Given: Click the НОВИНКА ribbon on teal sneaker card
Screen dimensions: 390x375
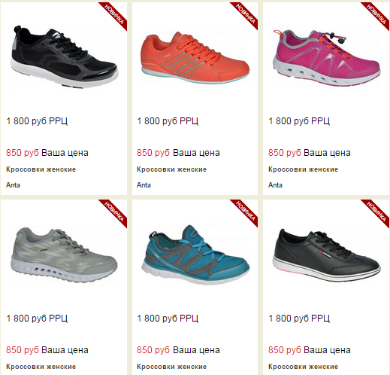Looking at the screenshot, I should point(246,212).
